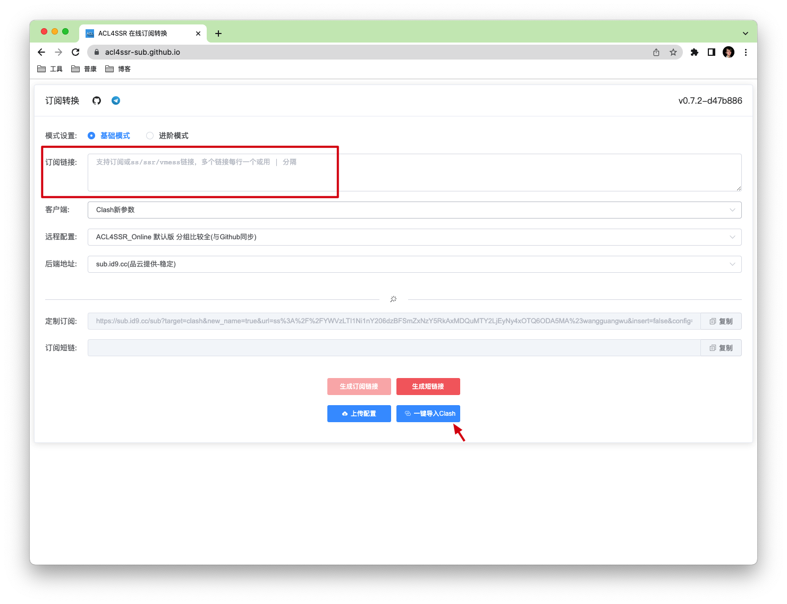The image size is (787, 604).
Task: Copy the 定制订阅 link
Action: (721, 321)
